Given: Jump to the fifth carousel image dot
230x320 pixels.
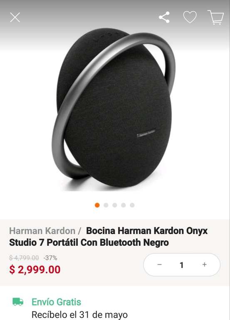Looking at the screenshot, I should click(x=132, y=205).
